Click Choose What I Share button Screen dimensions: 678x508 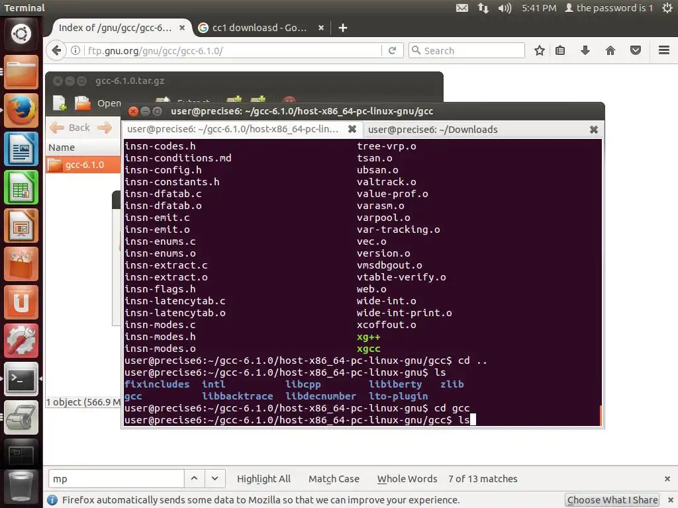pyautogui.click(x=612, y=500)
